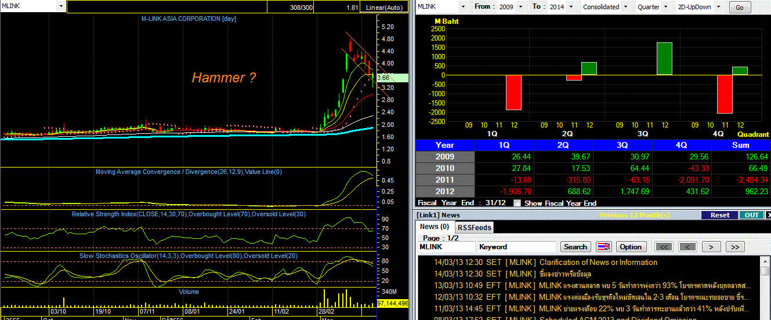Image resolution: width=771 pixels, height=320 pixels.
Task: Click the 1.81 value field
Action: click(x=336, y=8)
